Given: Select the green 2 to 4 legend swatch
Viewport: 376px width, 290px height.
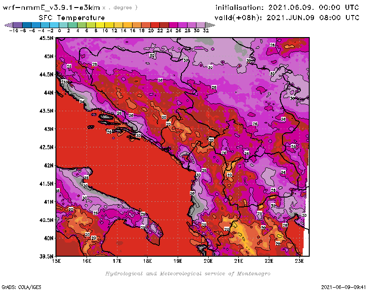Looking at the screenshot, I should [72, 25].
